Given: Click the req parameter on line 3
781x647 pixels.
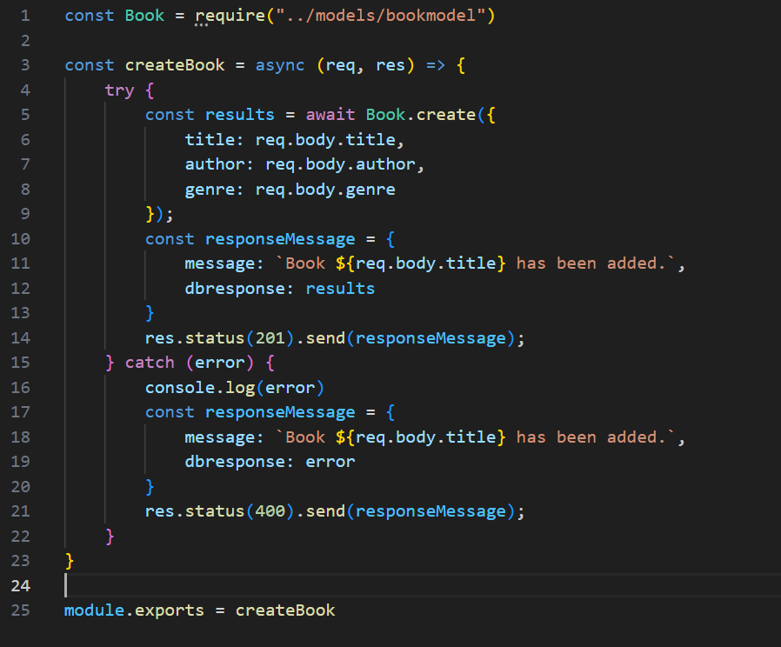Looking at the screenshot, I should [x=340, y=66].
